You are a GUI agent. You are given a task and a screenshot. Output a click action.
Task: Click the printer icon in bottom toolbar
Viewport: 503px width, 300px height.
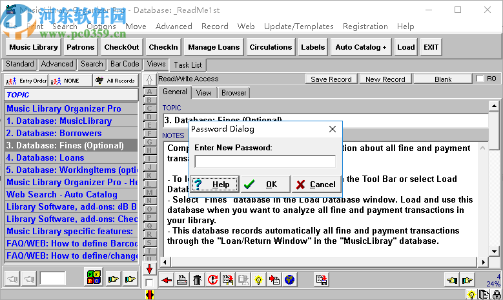(x=182, y=280)
